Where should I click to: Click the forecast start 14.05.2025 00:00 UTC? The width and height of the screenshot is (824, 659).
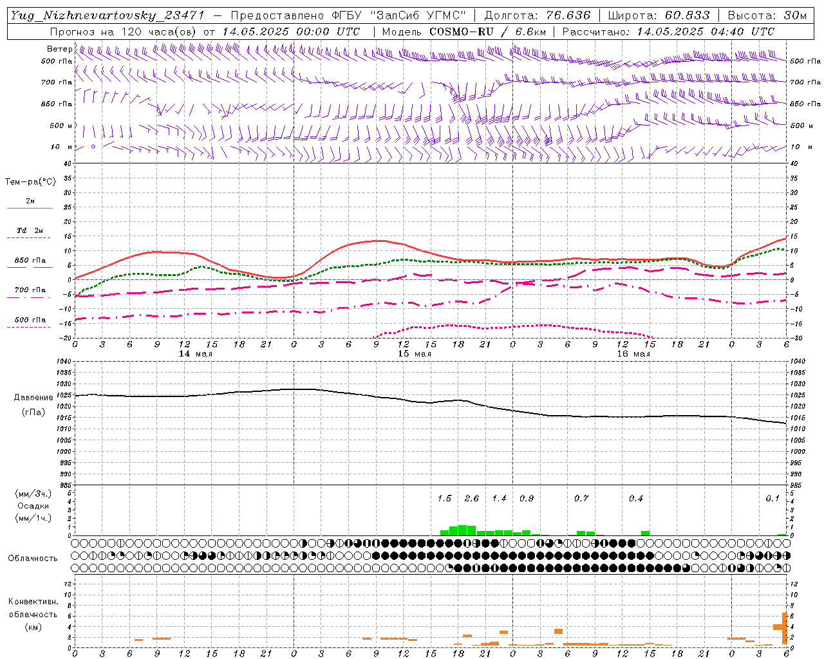click(x=291, y=31)
